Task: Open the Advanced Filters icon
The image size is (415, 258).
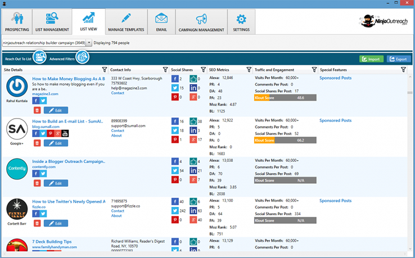Action: click(x=82, y=57)
